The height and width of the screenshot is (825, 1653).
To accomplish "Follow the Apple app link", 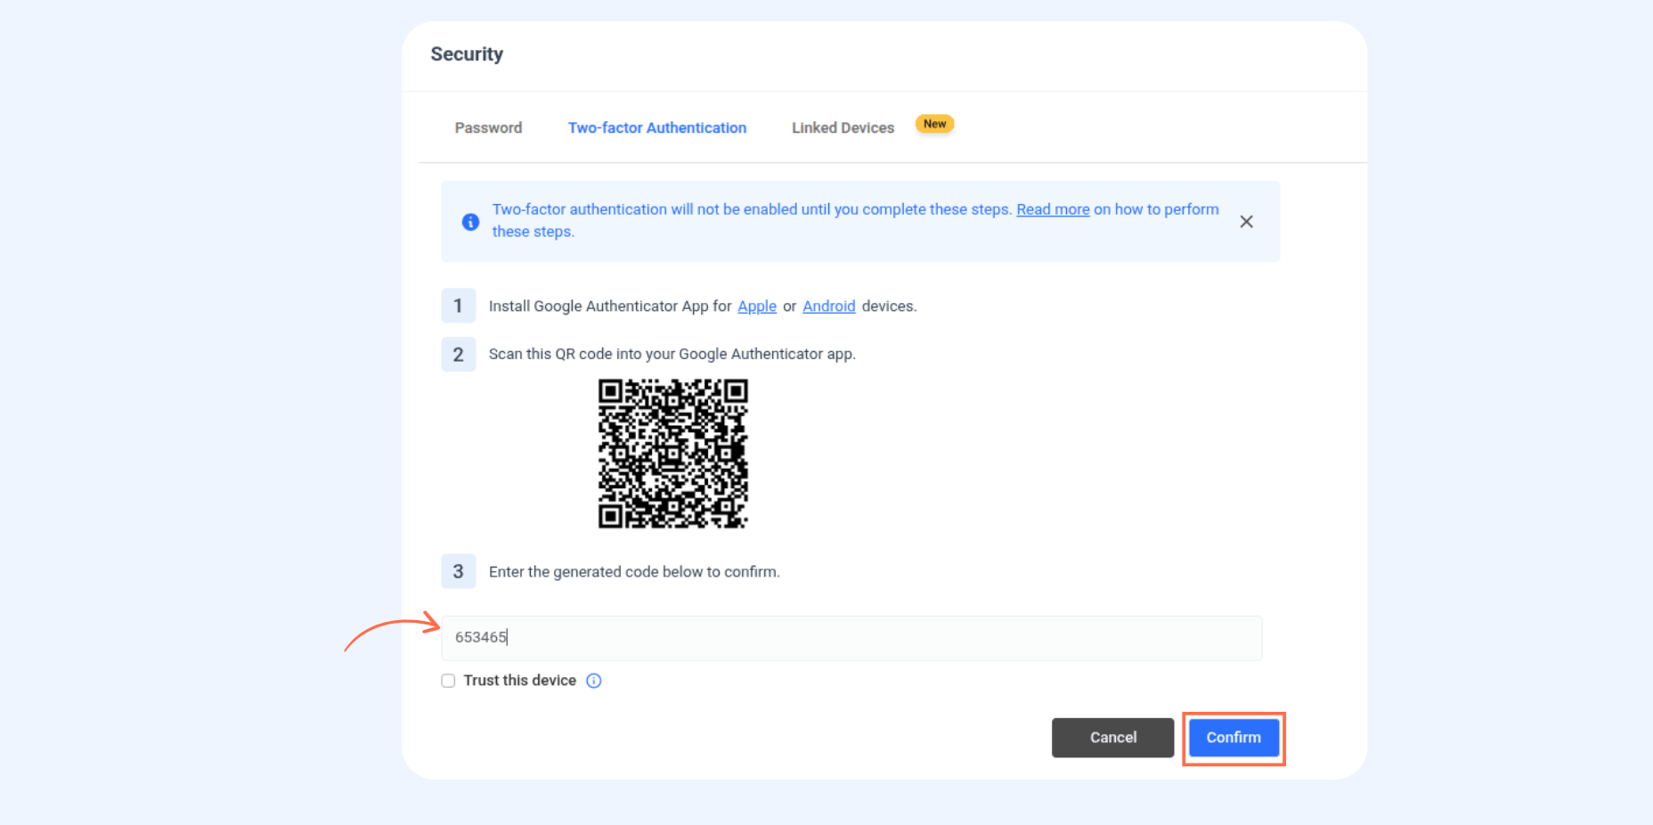I will tap(757, 306).
